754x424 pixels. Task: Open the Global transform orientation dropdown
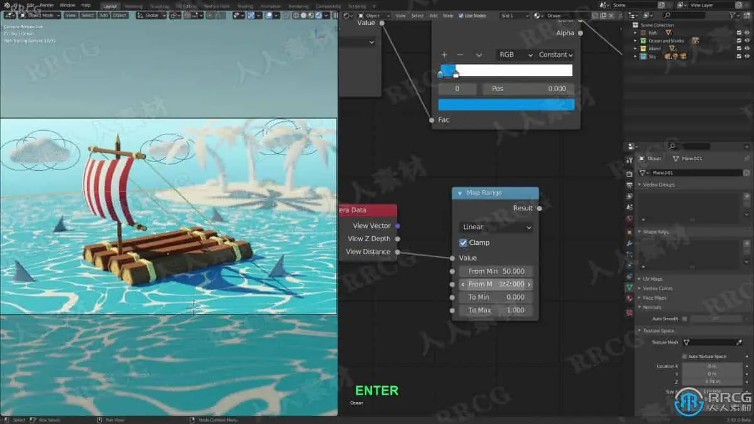point(151,15)
